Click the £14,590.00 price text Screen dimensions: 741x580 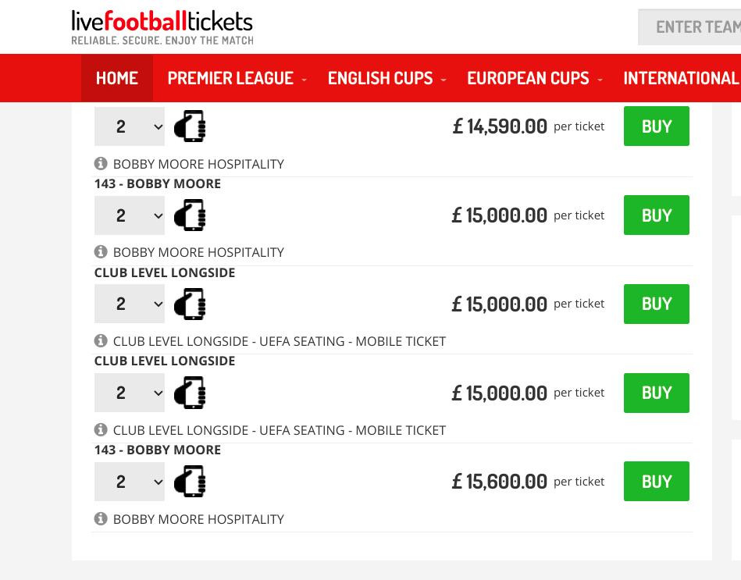coord(500,126)
